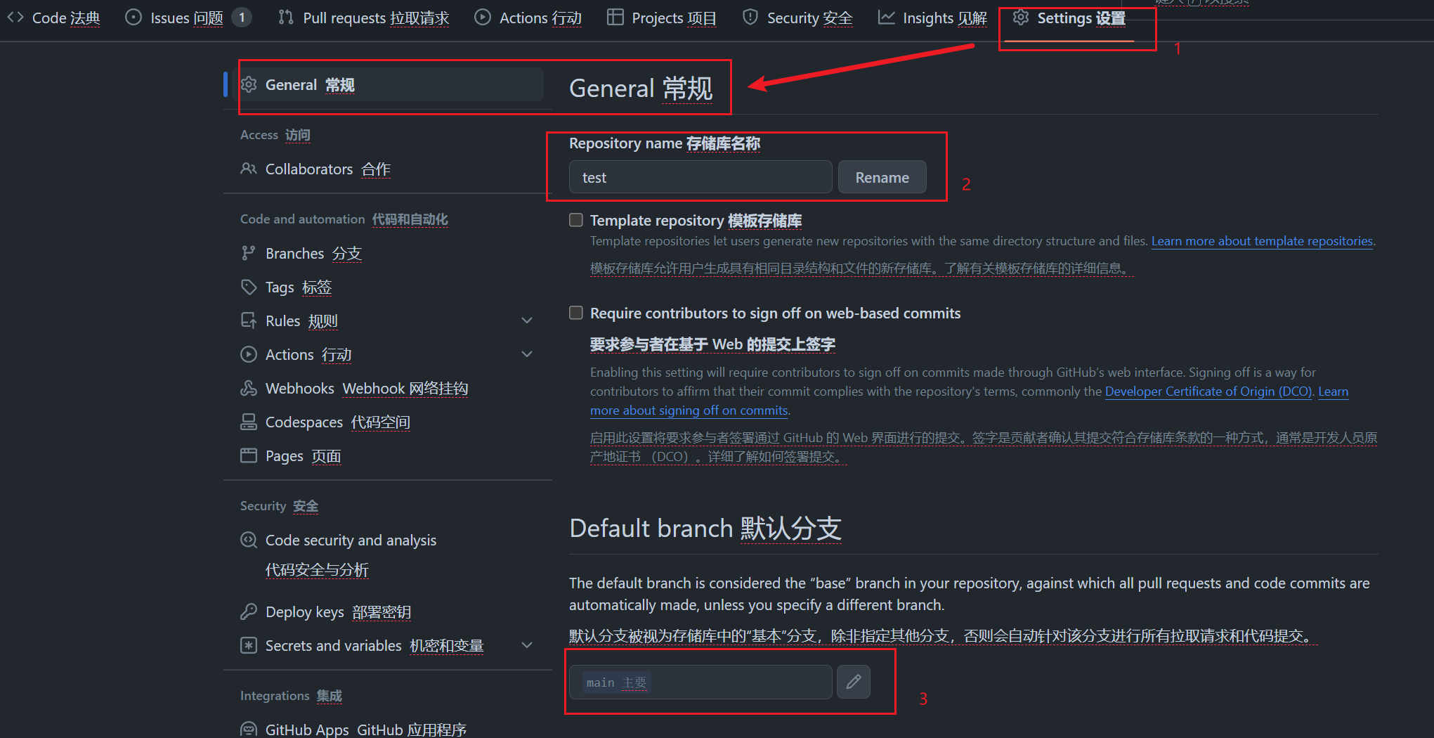
Task: Click the Pages browser icon
Action: tap(249, 455)
